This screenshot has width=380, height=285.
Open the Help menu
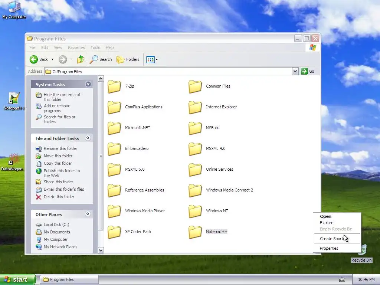(109, 47)
